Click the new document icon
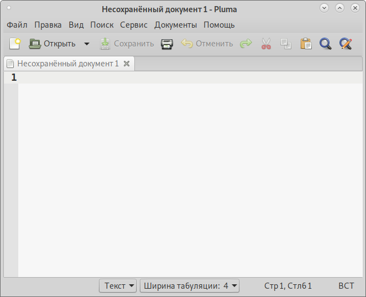 point(14,44)
